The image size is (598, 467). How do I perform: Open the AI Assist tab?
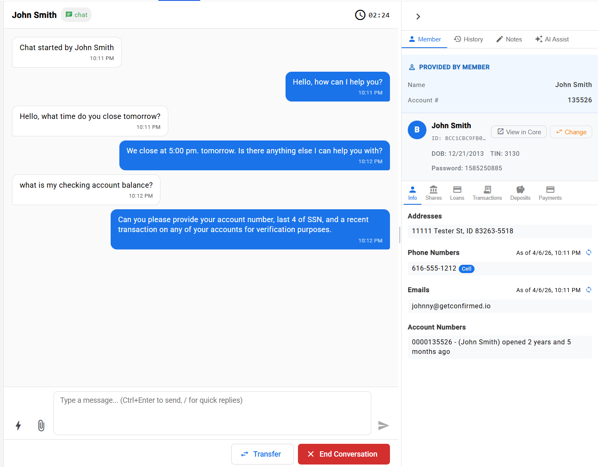point(552,39)
